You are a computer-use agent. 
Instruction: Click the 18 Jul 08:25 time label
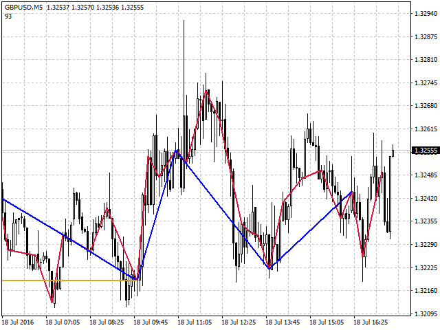(107, 322)
